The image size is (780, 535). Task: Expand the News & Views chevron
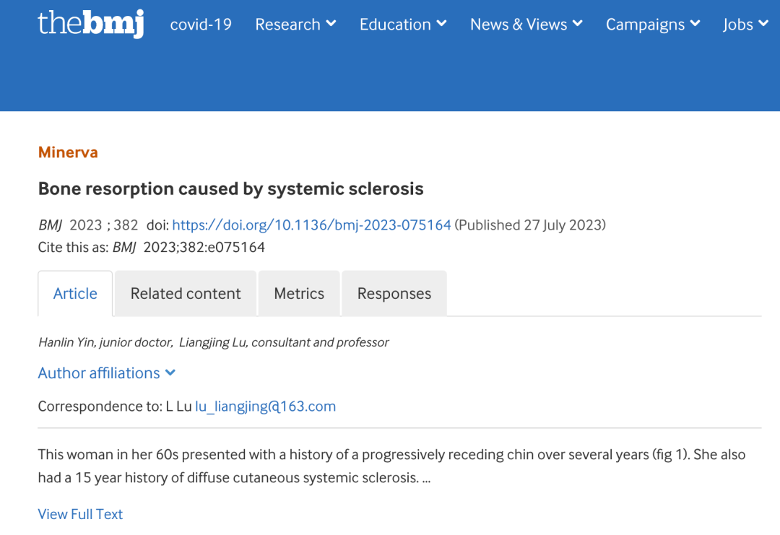(x=578, y=23)
